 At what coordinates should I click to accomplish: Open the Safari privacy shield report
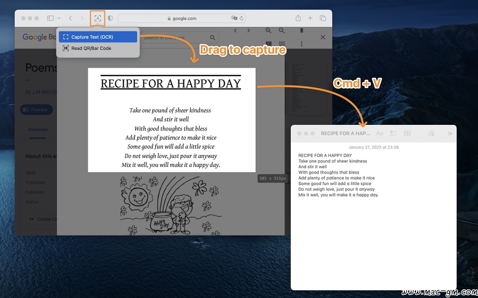tap(110, 18)
